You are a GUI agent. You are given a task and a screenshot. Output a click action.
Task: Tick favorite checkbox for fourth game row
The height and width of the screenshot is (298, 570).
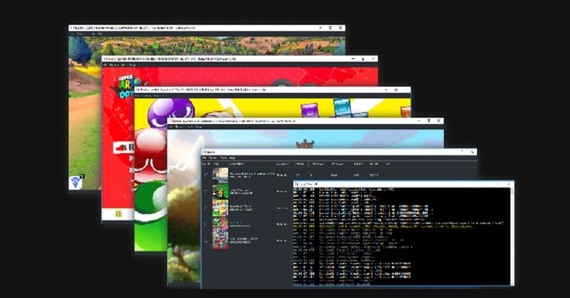[x=206, y=225]
